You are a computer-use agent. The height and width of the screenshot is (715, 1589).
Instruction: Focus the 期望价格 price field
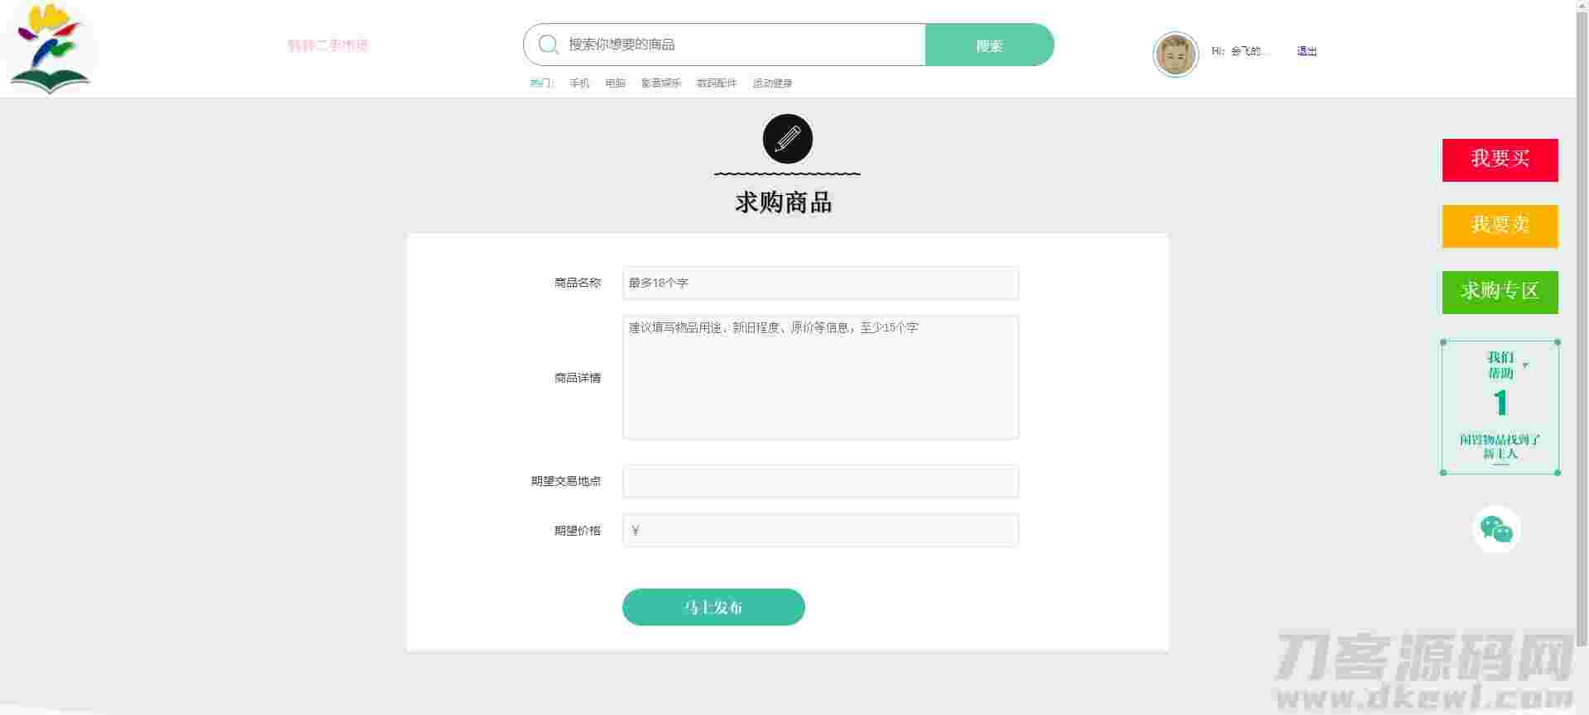pos(820,531)
